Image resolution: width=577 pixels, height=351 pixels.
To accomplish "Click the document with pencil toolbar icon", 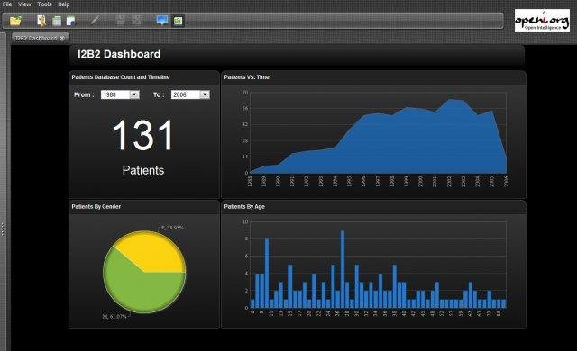I will [41, 21].
